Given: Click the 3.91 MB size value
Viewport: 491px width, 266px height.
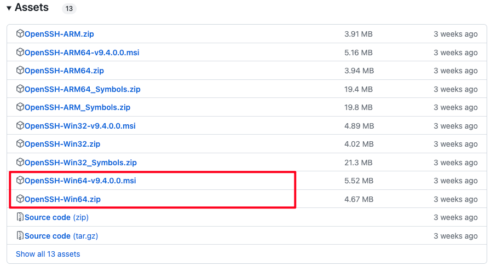Looking at the screenshot, I should [x=359, y=34].
